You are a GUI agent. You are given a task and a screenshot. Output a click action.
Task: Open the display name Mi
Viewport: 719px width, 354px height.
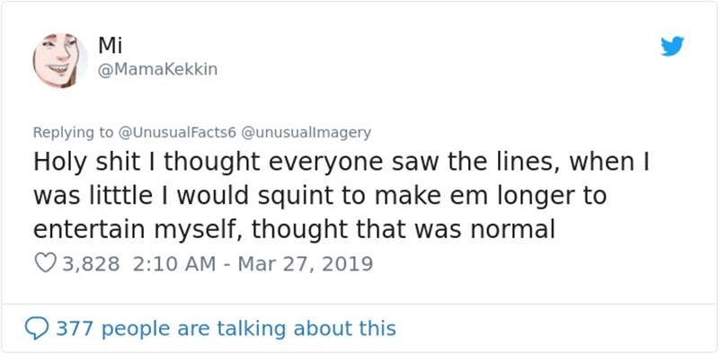(110, 45)
